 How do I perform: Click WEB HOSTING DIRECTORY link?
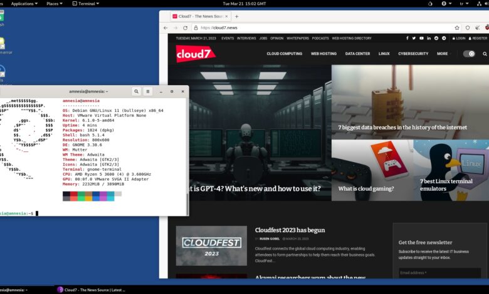[x=352, y=38]
